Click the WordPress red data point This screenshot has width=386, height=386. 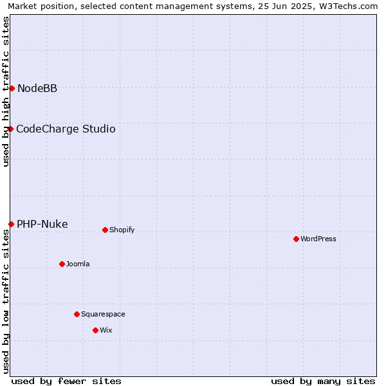click(x=296, y=239)
